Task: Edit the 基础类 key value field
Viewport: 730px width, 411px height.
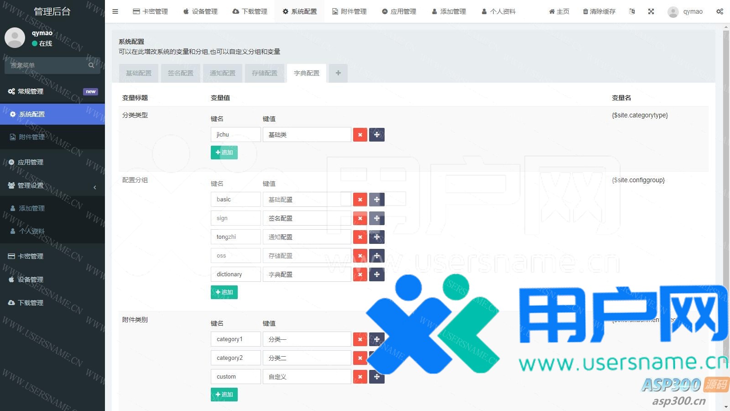Action: 307,135
